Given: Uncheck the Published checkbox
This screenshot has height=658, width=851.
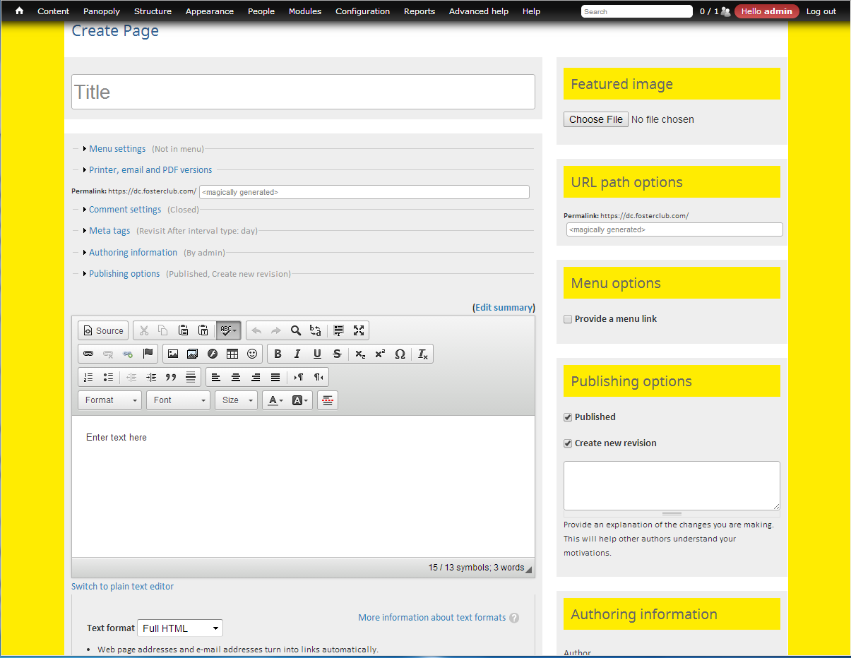Looking at the screenshot, I should (568, 417).
